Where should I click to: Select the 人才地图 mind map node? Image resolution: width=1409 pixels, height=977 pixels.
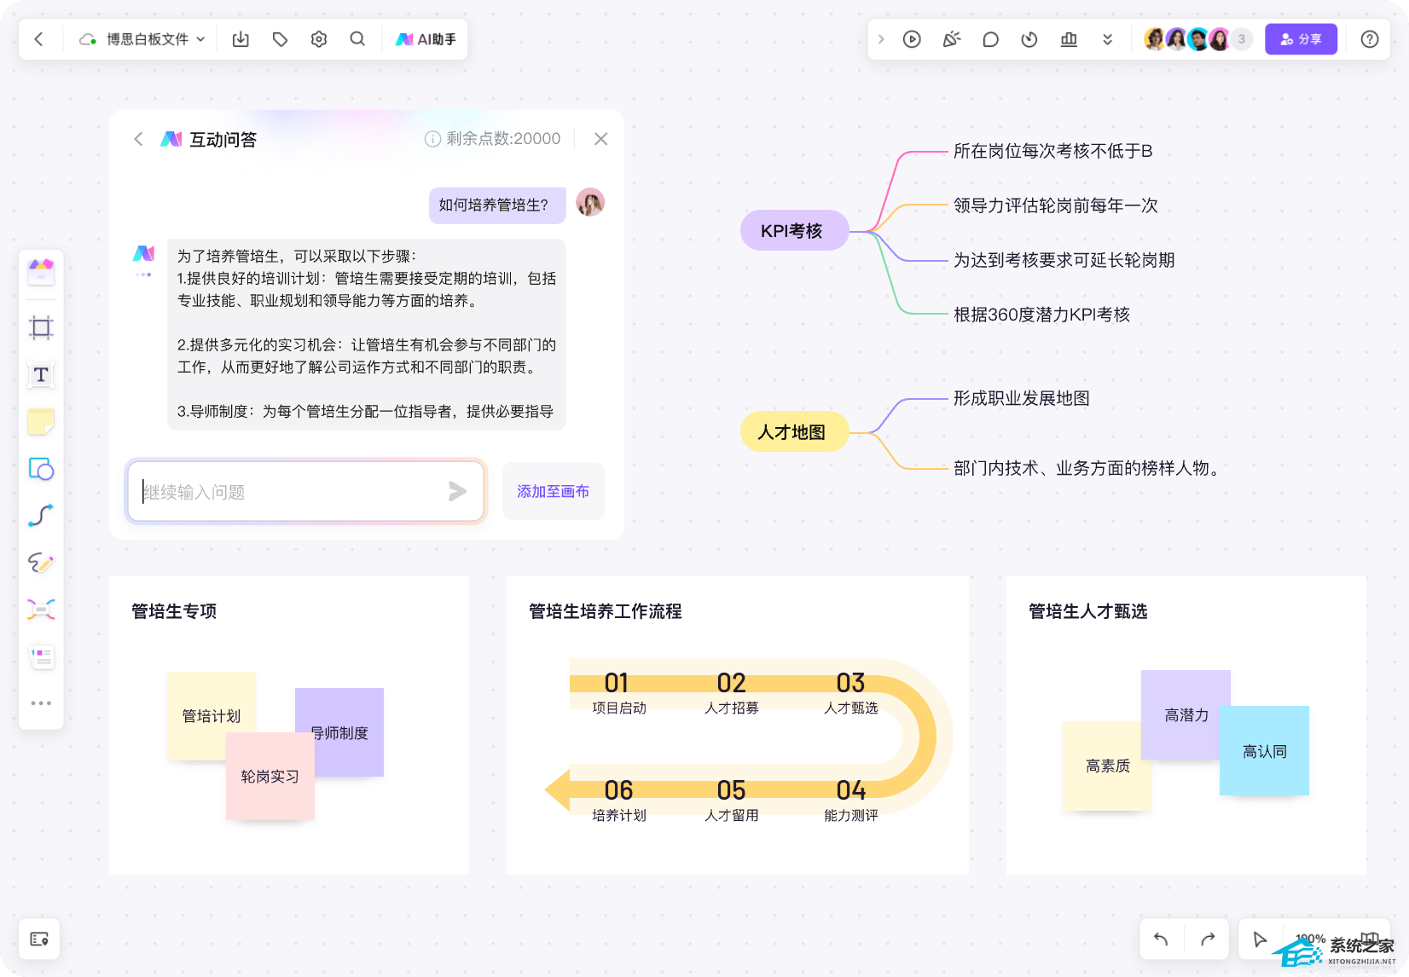click(x=794, y=432)
